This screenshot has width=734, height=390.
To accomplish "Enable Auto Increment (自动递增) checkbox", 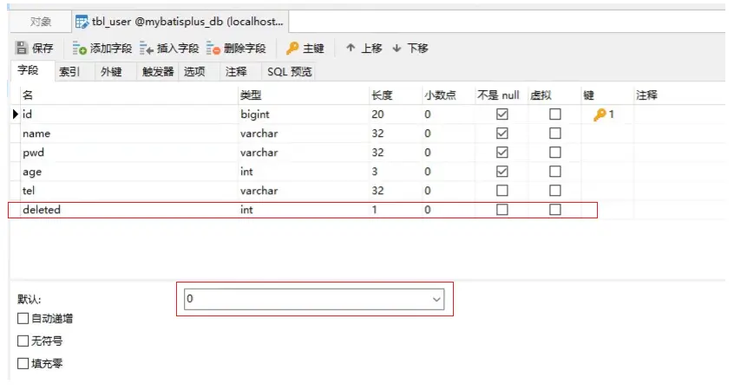I will click(23, 318).
